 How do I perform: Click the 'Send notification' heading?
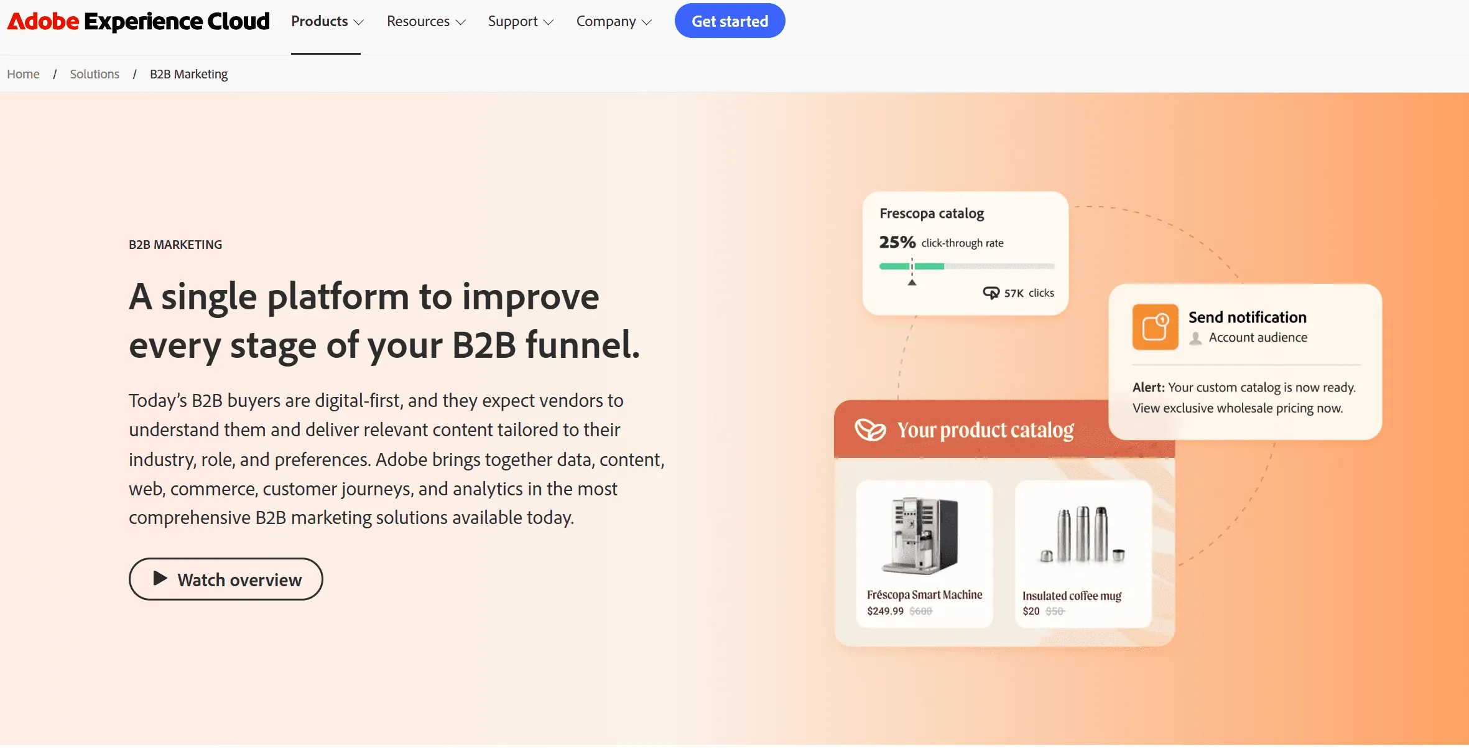click(1248, 317)
